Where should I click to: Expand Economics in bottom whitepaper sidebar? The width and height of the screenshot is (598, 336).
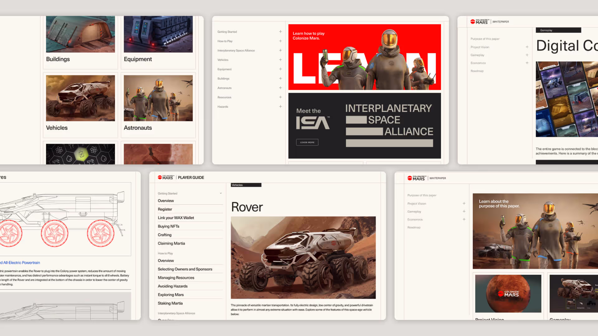click(464, 219)
